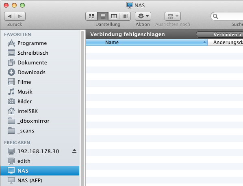243x186 pixels.
Task: Click the Verbinden als button
Action: 219,34
